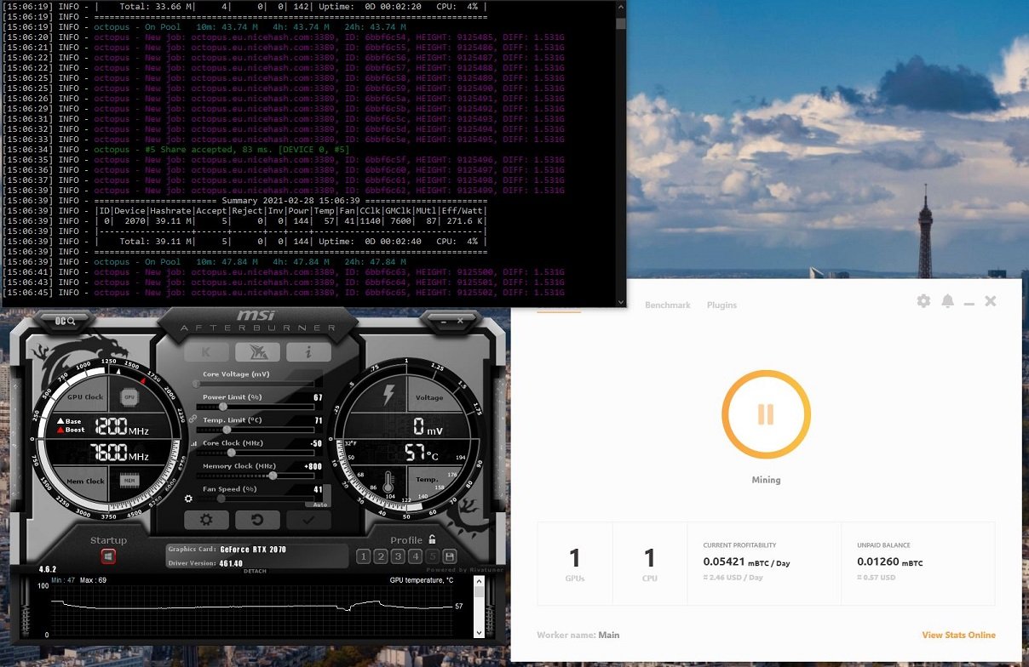Reset Afterburner settings to defaults
Viewport: 1029px width, 667px height.
257,520
